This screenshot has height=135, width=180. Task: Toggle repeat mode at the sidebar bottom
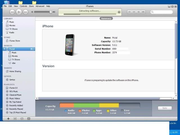[22, 119]
